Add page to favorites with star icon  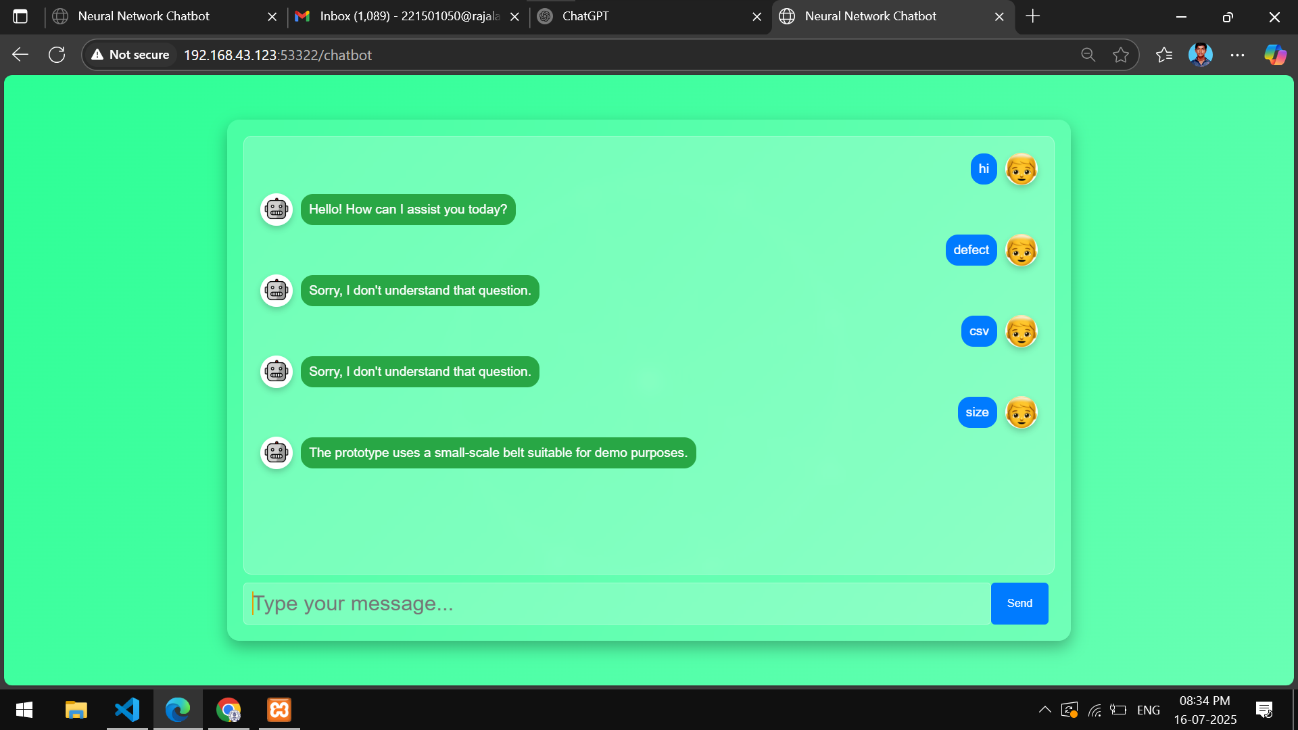click(1121, 55)
